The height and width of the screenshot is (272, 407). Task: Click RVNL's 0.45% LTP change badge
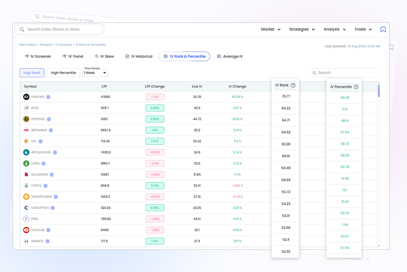154,108
